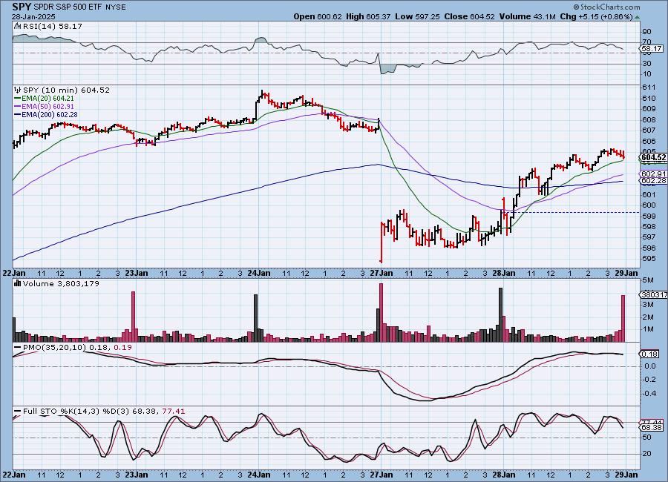Click the 24Jan marker under the price panel

[x=258, y=273]
